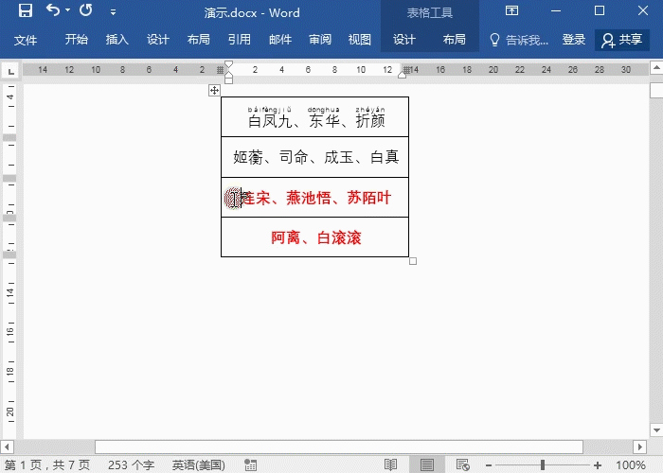Click the Save icon in title bar
The image size is (663, 473).
[x=25, y=12]
